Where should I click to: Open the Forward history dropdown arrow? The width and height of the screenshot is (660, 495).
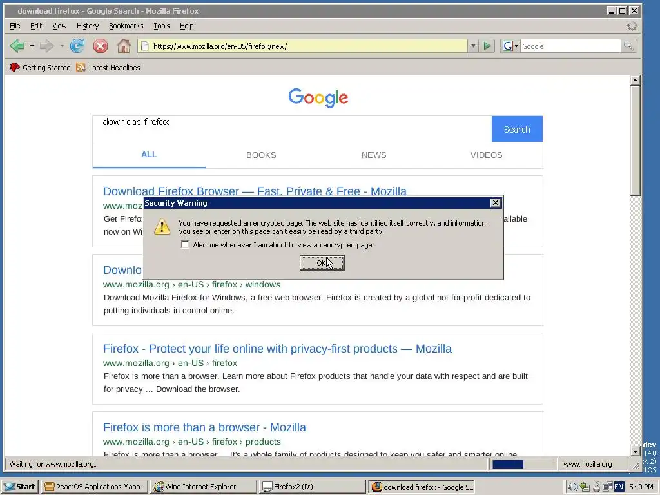[62, 46]
